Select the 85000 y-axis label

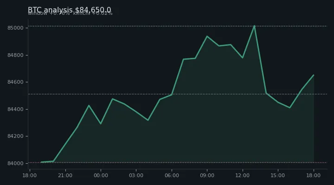pyautogui.click(x=15, y=28)
